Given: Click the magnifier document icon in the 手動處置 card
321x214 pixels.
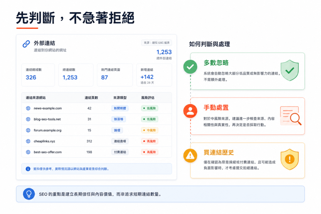Looking at the screenshot, I should click(291, 116).
